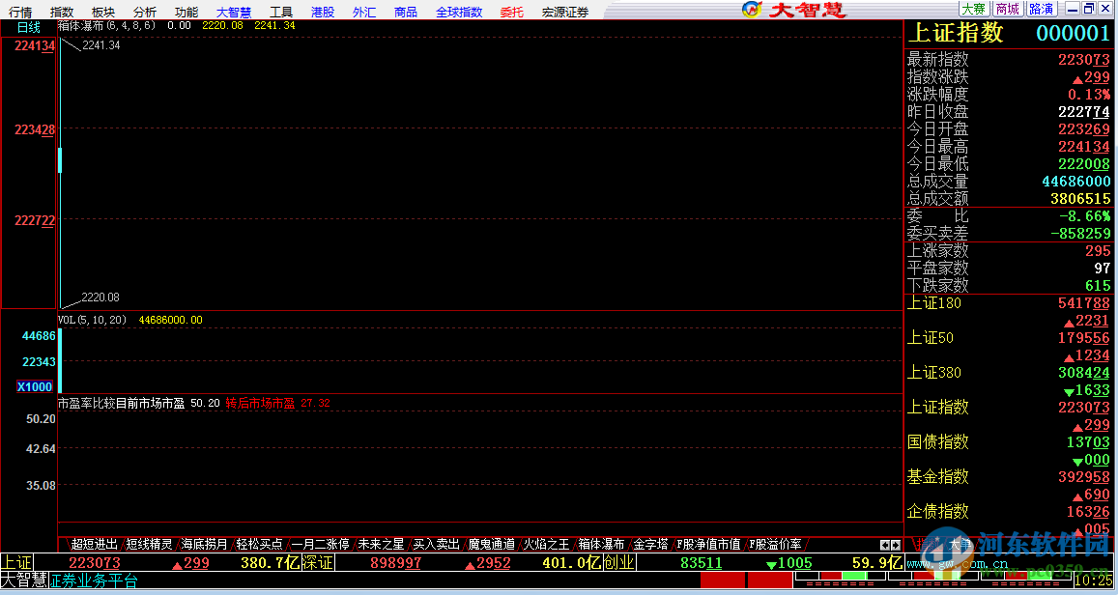The width and height of the screenshot is (1118, 595).
Task: Open the 板块 menu
Action: tap(102, 12)
